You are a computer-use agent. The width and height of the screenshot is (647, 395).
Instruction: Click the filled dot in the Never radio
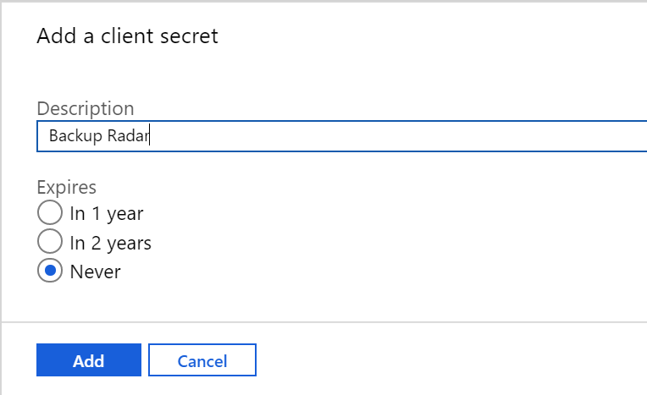50,272
